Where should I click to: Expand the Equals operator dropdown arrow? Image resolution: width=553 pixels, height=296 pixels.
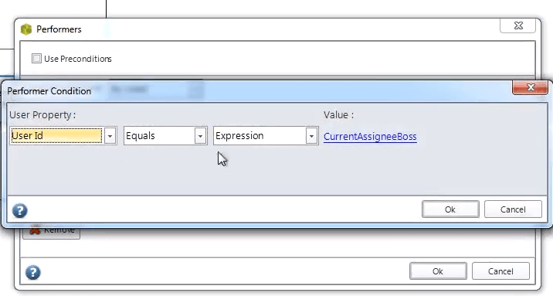[x=200, y=136]
